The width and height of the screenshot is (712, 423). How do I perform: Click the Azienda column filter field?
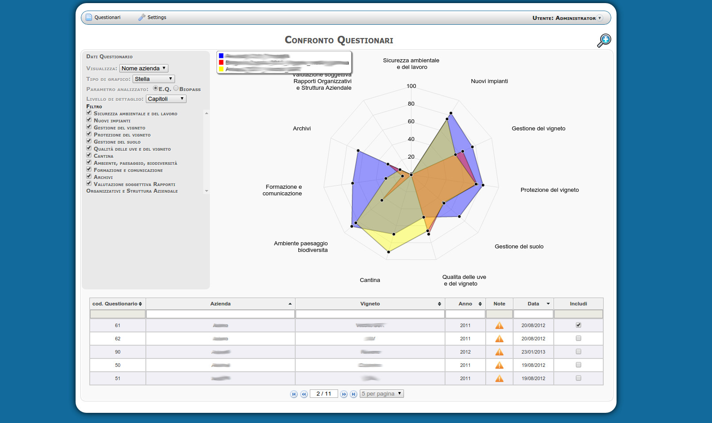point(220,314)
